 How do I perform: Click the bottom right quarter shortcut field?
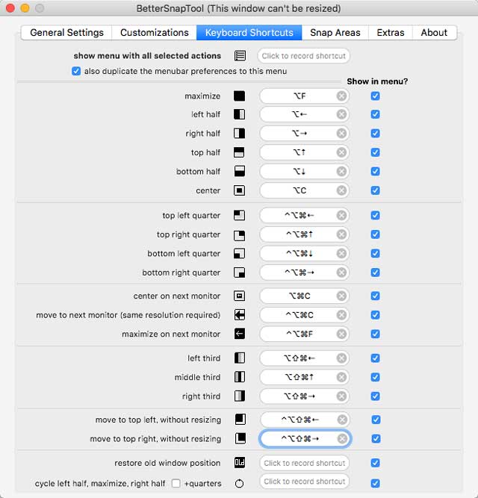pyautogui.click(x=304, y=273)
